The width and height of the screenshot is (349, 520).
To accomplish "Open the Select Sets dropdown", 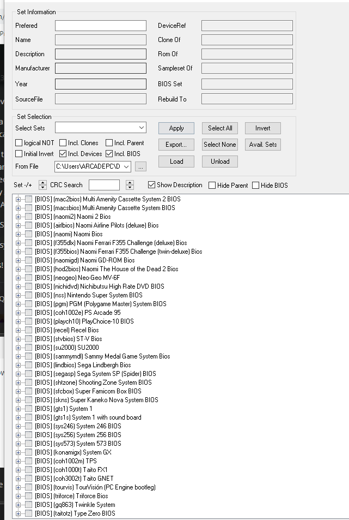I will point(142,128).
